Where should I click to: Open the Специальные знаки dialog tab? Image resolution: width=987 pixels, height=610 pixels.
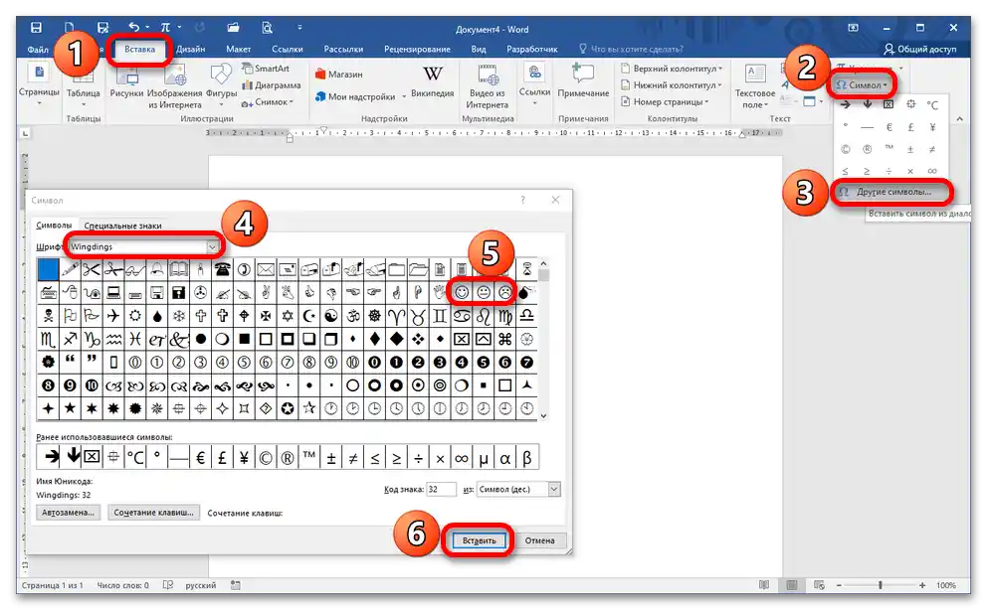122,226
